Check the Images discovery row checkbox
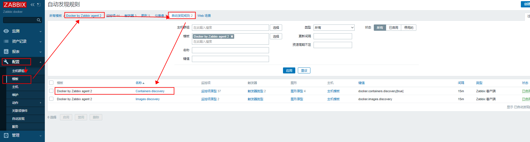The image size is (530, 142). point(51,99)
